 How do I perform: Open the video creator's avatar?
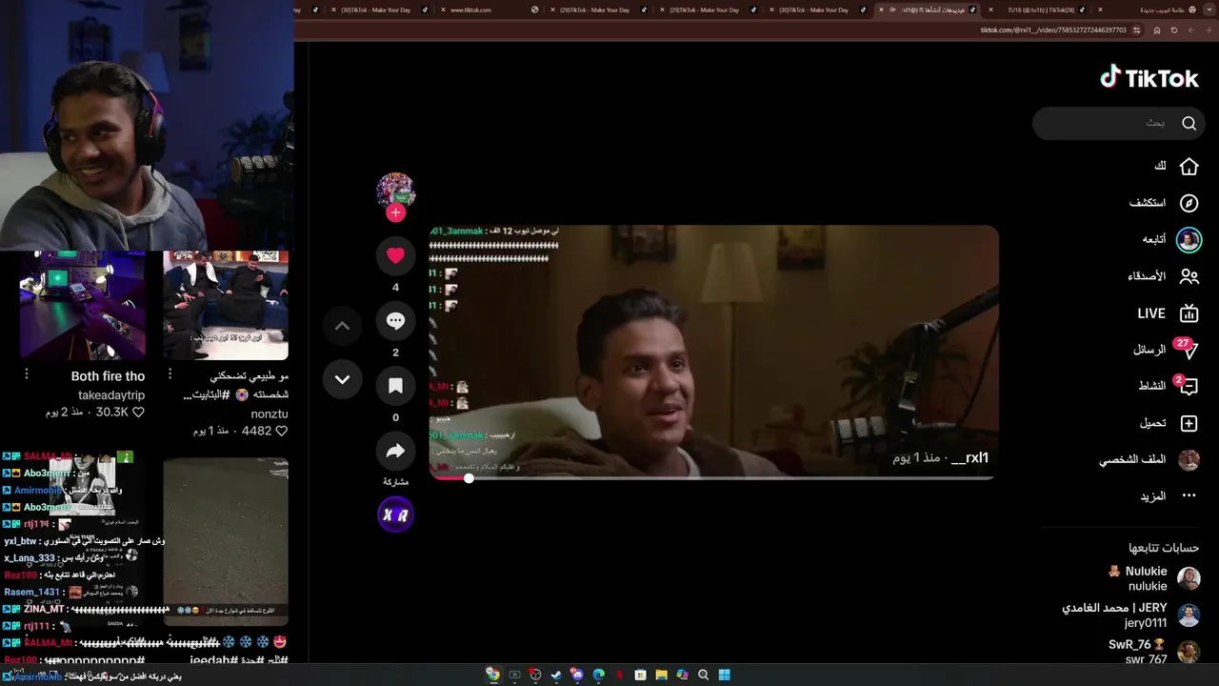pos(395,191)
